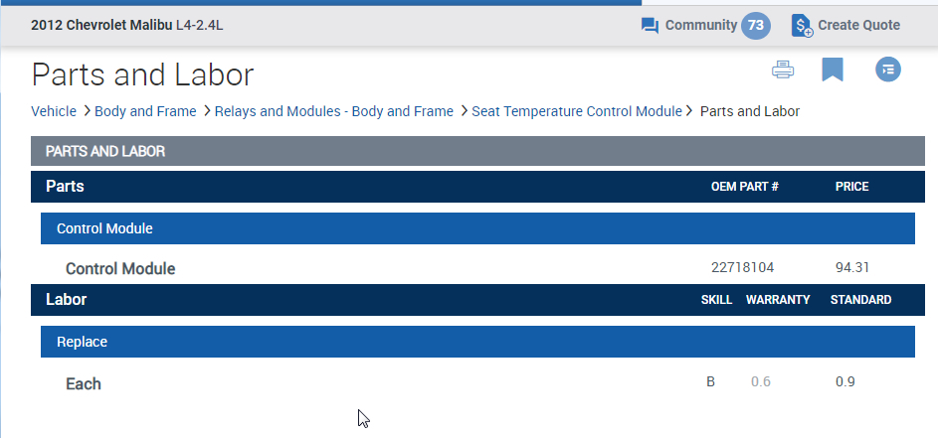Print the Parts and Labor page

click(783, 70)
